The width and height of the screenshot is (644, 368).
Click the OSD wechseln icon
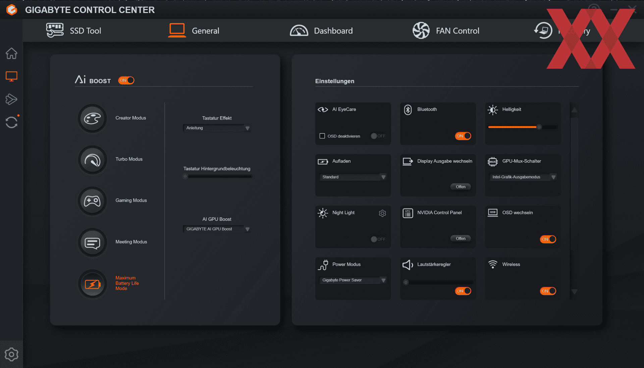click(x=493, y=213)
